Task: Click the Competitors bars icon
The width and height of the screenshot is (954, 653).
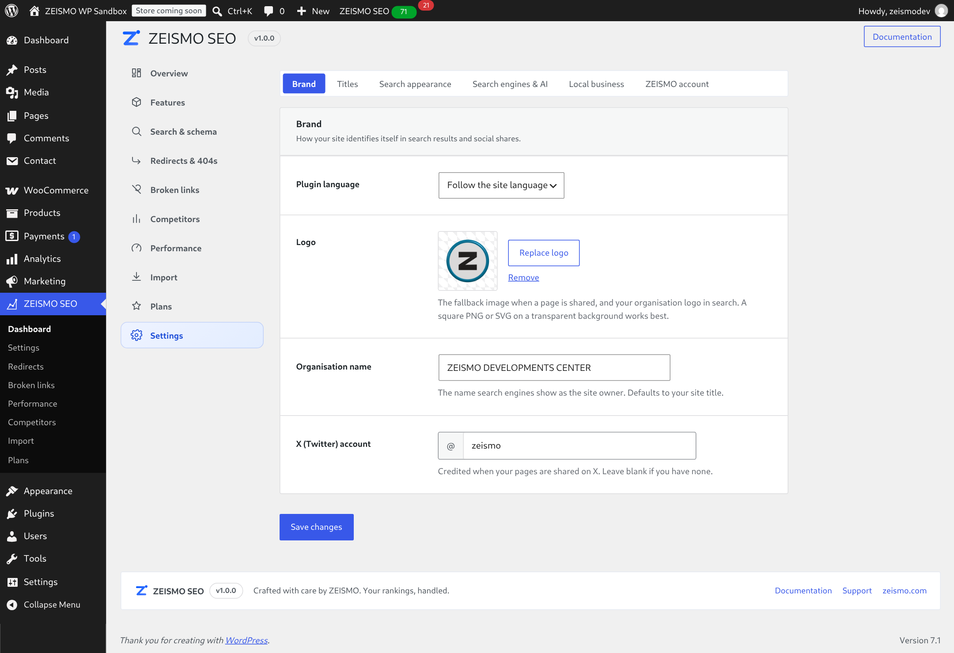Action: tap(136, 219)
